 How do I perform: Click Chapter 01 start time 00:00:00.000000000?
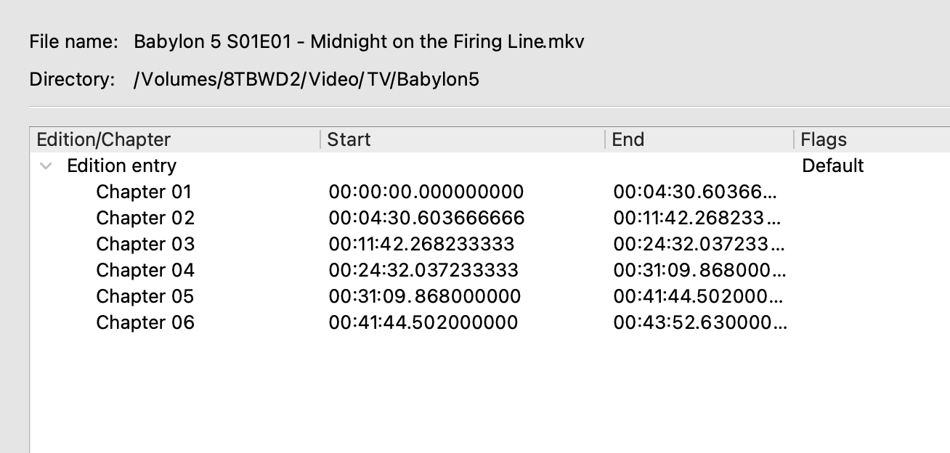point(426,192)
